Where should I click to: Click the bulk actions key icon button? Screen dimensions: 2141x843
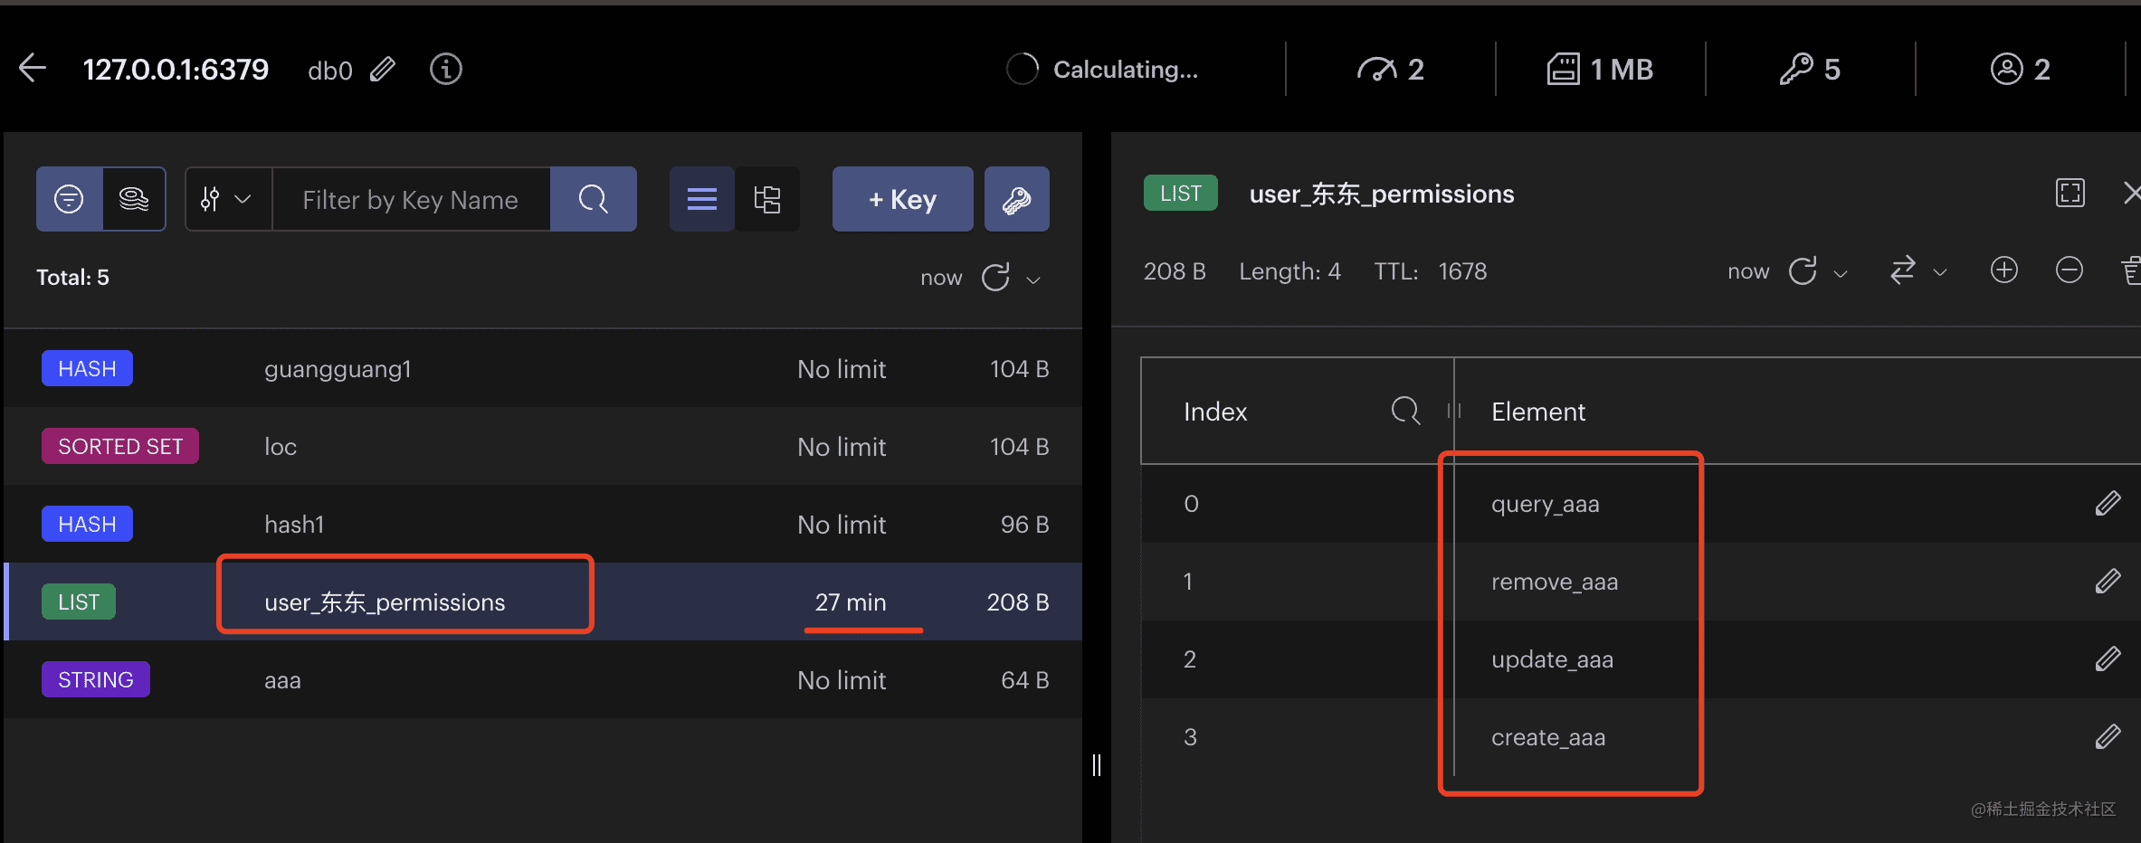[1016, 199]
